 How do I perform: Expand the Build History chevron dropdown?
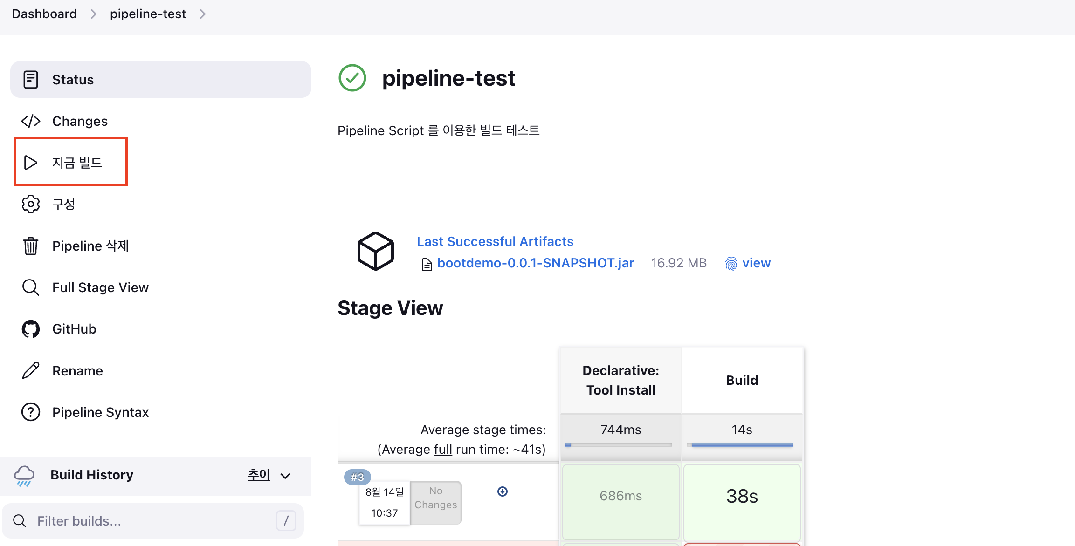285,476
